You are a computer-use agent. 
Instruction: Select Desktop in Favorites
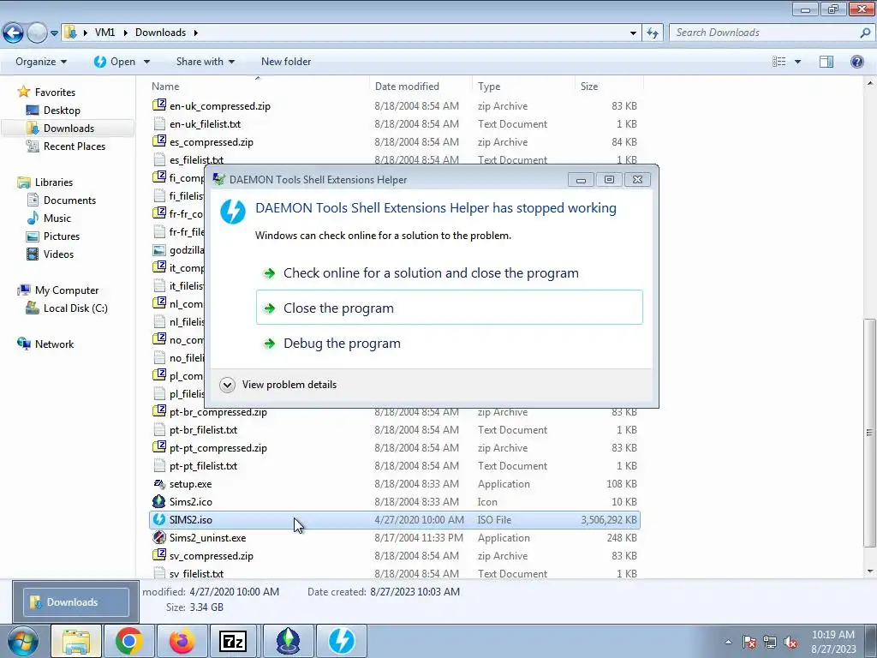click(62, 111)
